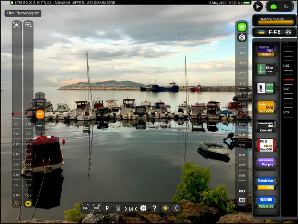Open the F-FX film effects selector
The height and width of the screenshot is (224, 298).
[274, 32]
